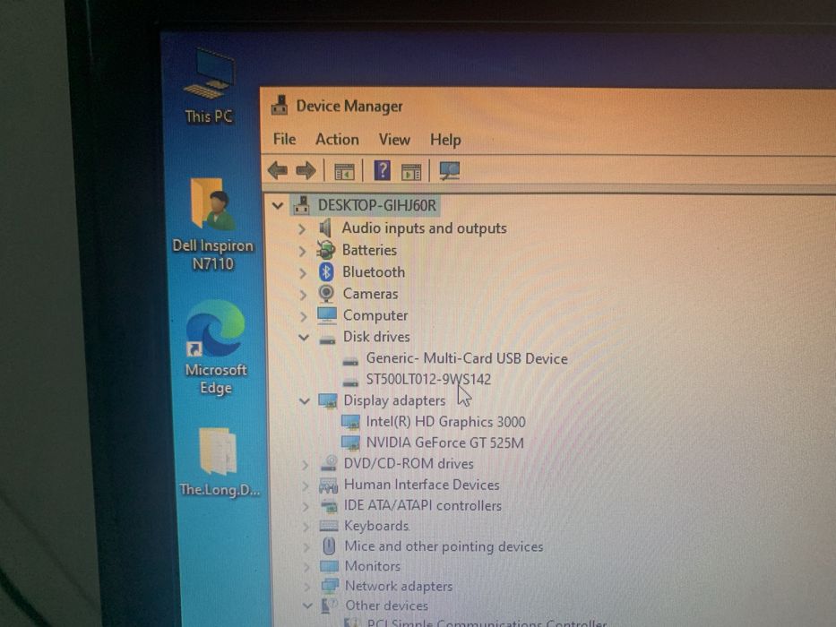Click the Audio inputs and outputs speaker icon
The width and height of the screenshot is (836, 627).
pyautogui.click(x=324, y=228)
